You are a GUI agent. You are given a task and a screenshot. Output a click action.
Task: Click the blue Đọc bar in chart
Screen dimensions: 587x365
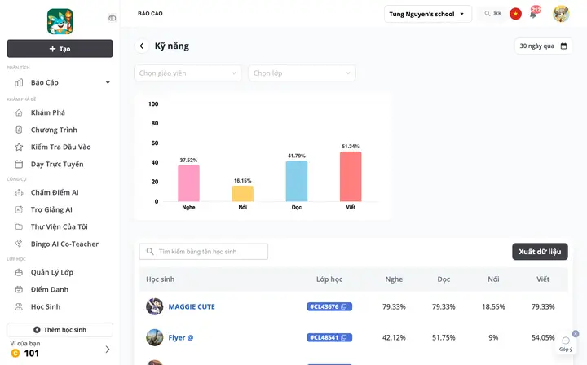pos(297,182)
